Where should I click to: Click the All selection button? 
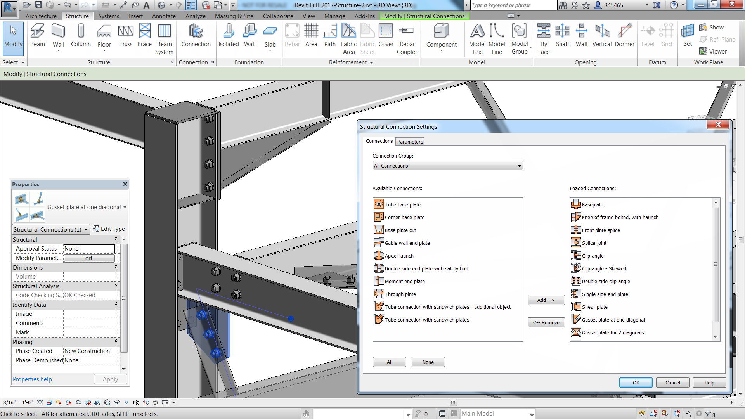[x=389, y=362]
